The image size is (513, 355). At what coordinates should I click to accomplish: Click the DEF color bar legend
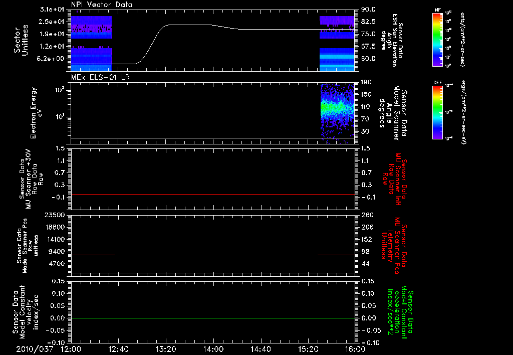[438, 113]
